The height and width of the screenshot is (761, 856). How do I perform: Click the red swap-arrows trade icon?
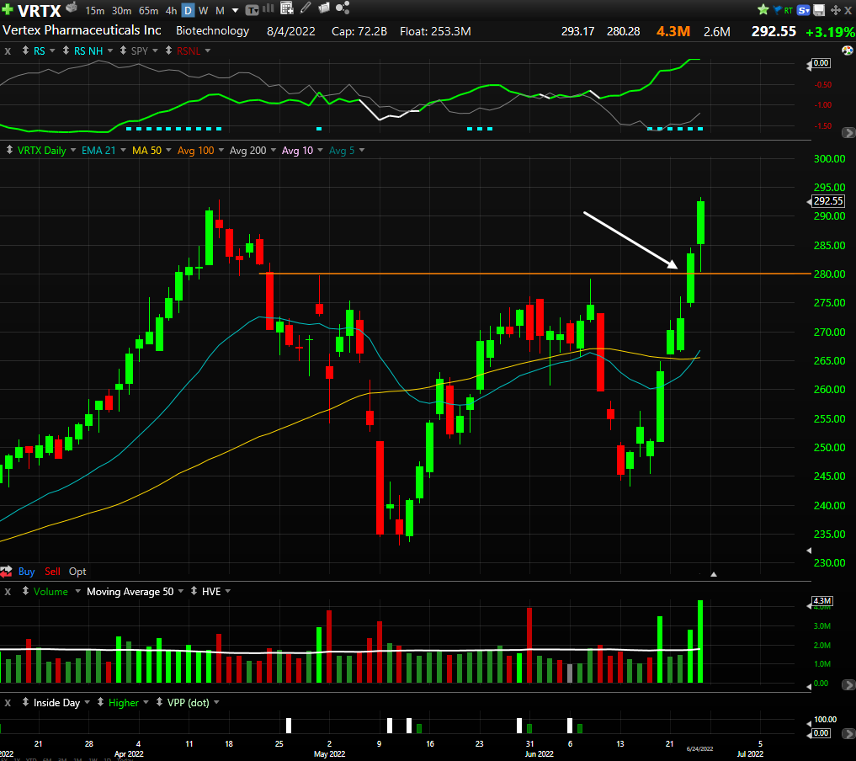[x=6, y=572]
